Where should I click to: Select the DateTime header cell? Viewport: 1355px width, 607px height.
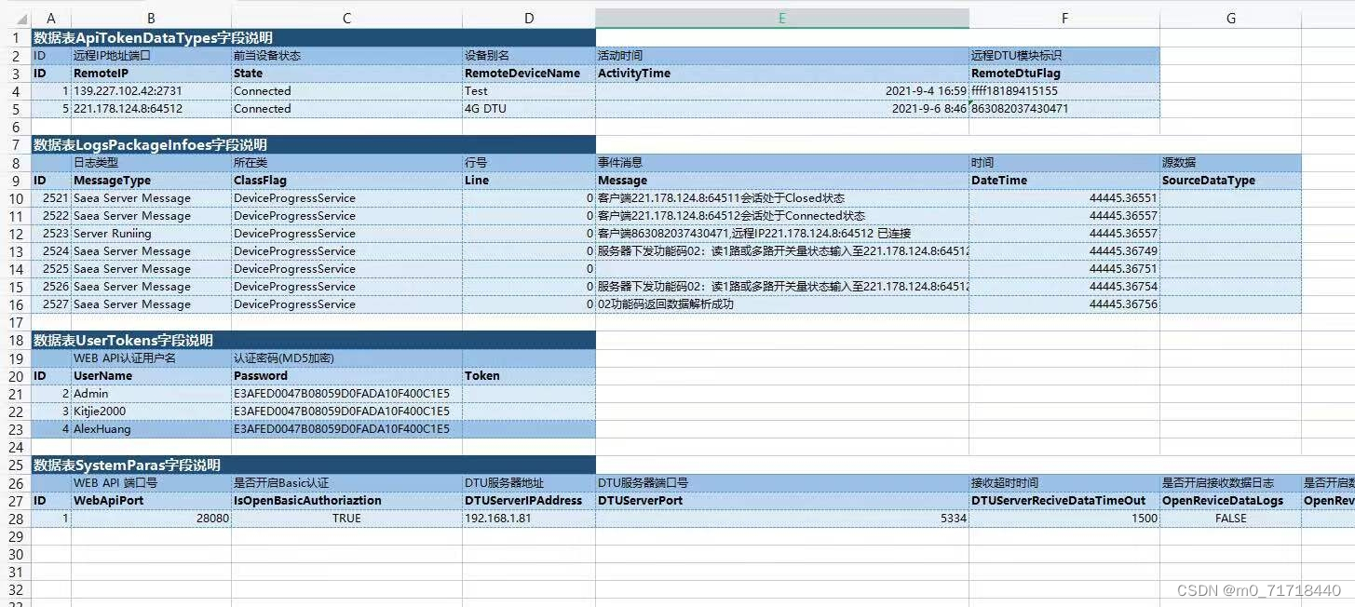(x=1064, y=181)
